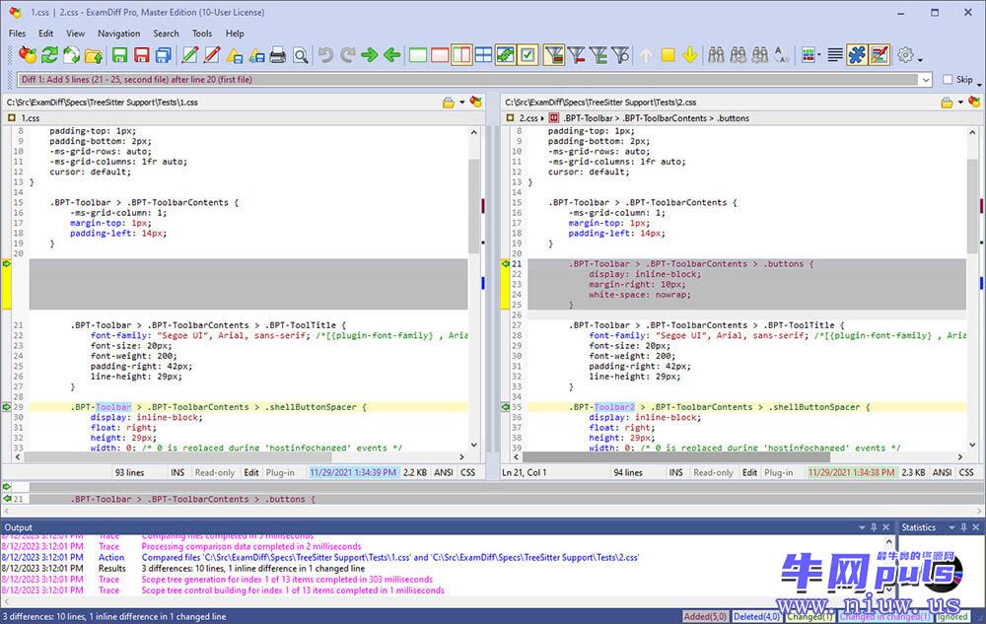Image resolution: width=986 pixels, height=624 pixels.
Task: Click the green Re-compare arrows icon
Action: click(49, 55)
